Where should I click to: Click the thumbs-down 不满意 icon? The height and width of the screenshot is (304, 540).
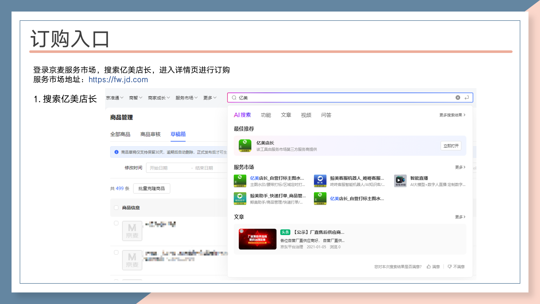click(450, 267)
